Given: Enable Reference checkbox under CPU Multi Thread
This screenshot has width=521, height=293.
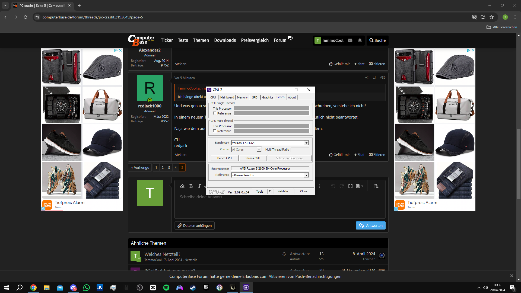Looking at the screenshot, I should (215, 131).
